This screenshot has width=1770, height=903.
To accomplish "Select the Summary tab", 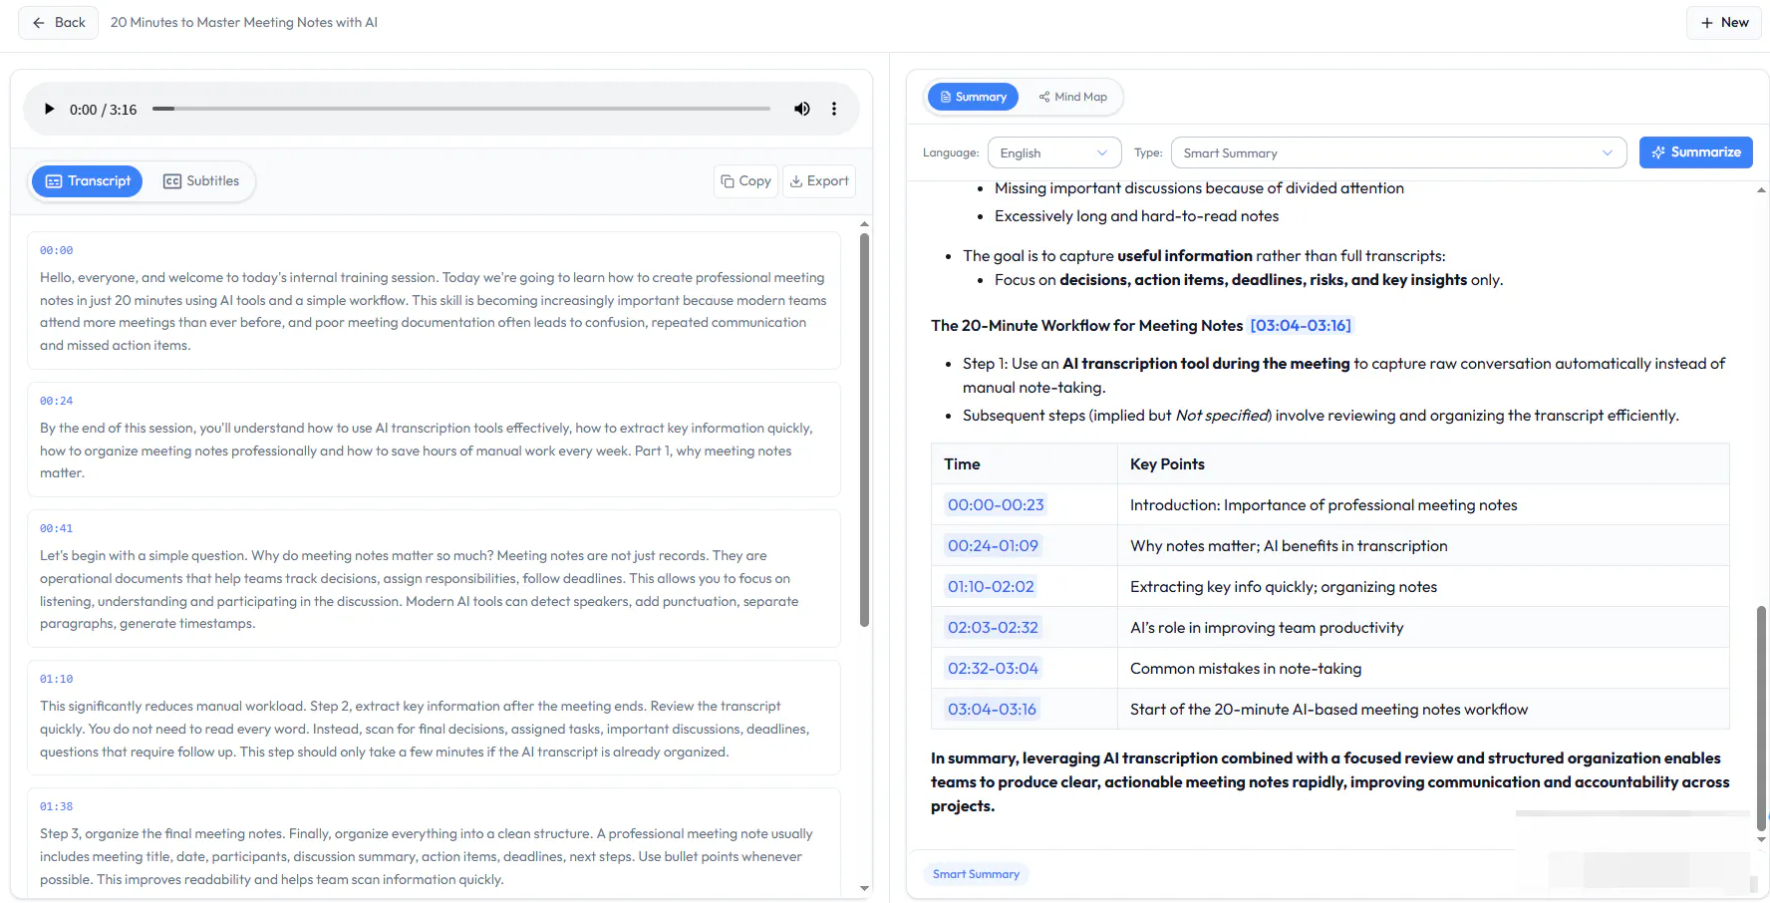I will (973, 97).
